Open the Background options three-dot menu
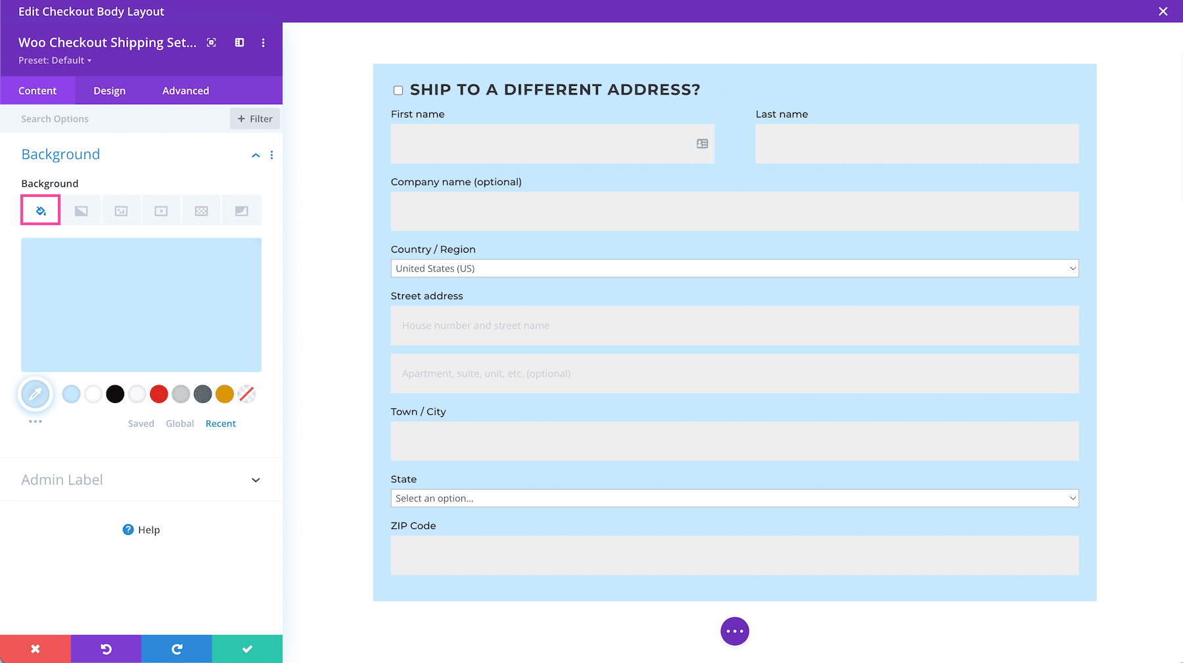 [x=271, y=155]
